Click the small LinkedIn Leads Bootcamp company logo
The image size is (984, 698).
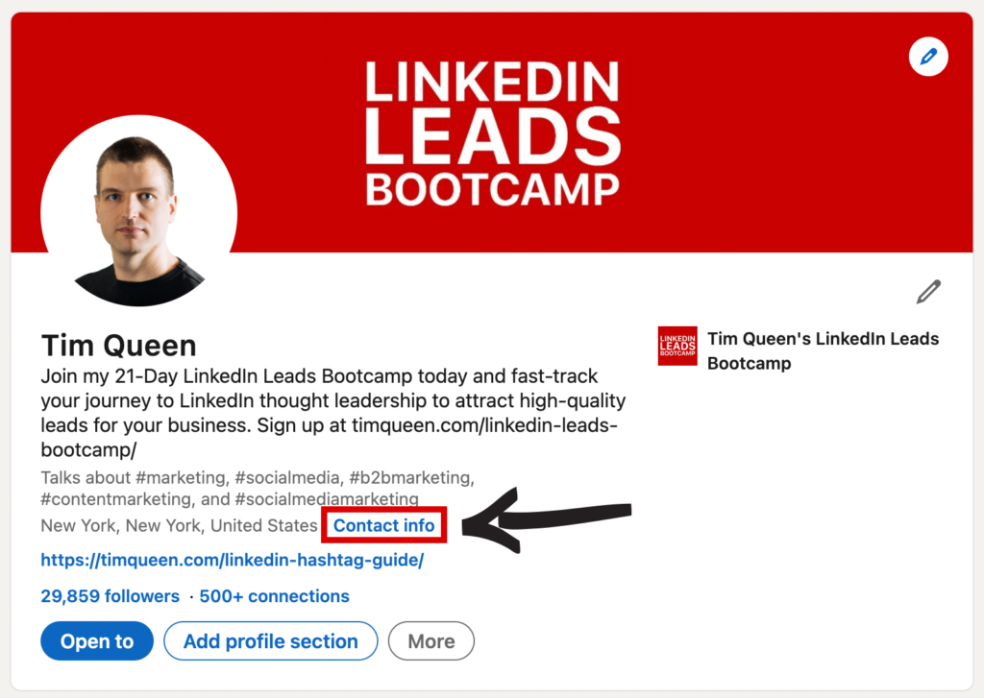pyautogui.click(x=677, y=346)
